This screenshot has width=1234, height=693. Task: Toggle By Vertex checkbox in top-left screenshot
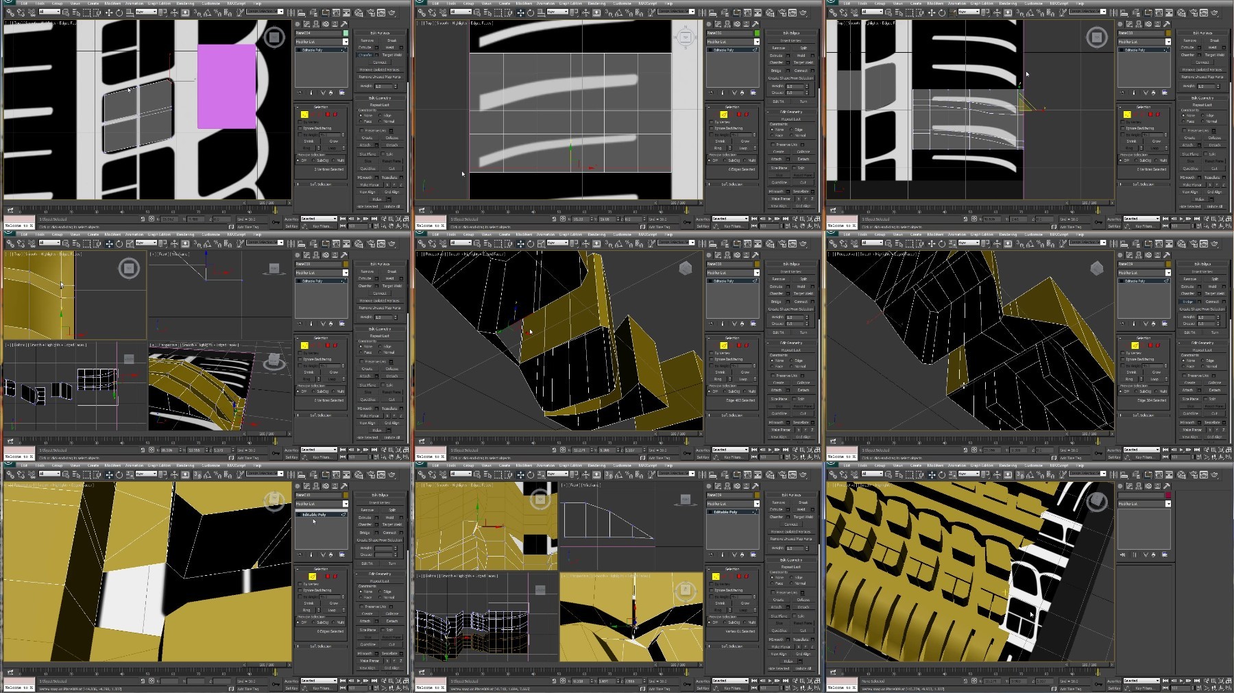pos(300,122)
